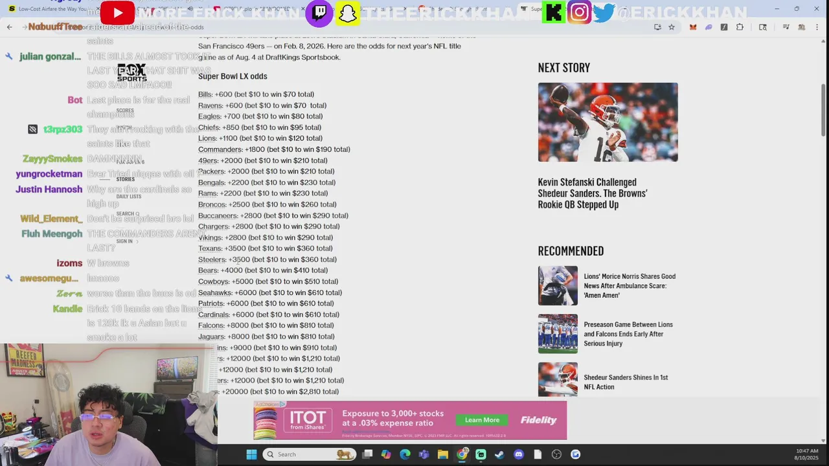Viewport: 829px width, 466px height.
Task: Open the Chrome three-dot menu
Action: coord(817,27)
